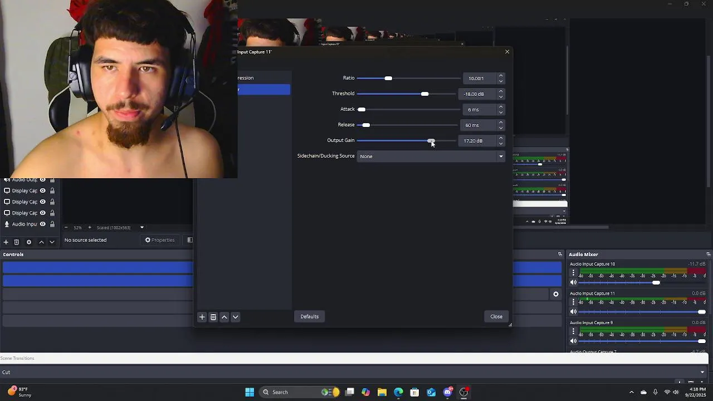Image resolution: width=713 pixels, height=401 pixels.
Task: Mute Audio Input Capture 9 in the mixer
Action: click(573, 341)
